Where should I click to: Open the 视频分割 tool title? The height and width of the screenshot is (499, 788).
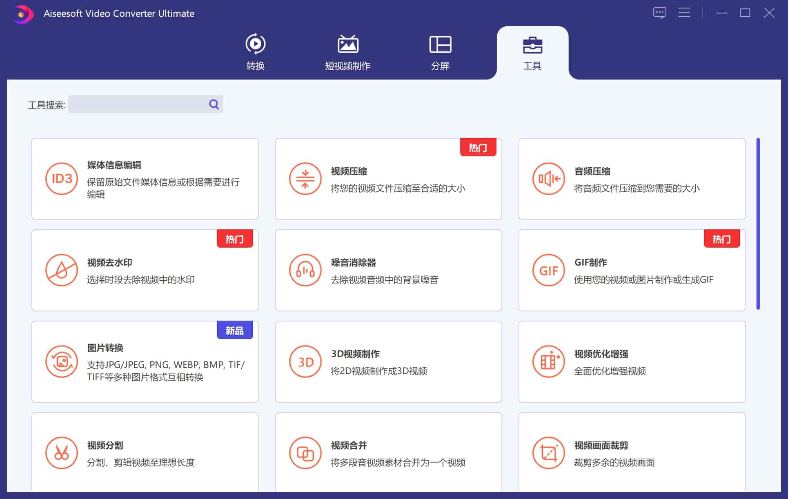(x=105, y=445)
